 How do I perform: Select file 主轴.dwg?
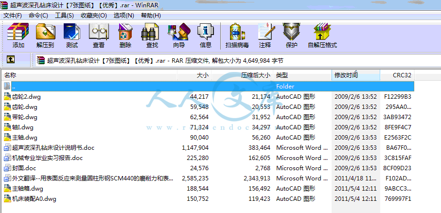coord(25,138)
